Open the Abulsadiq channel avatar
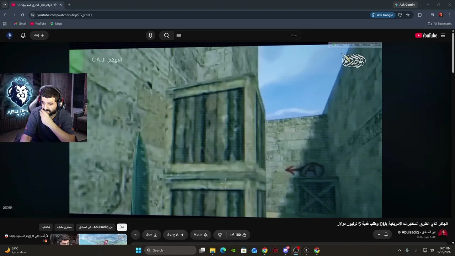 tap(443, 234)
